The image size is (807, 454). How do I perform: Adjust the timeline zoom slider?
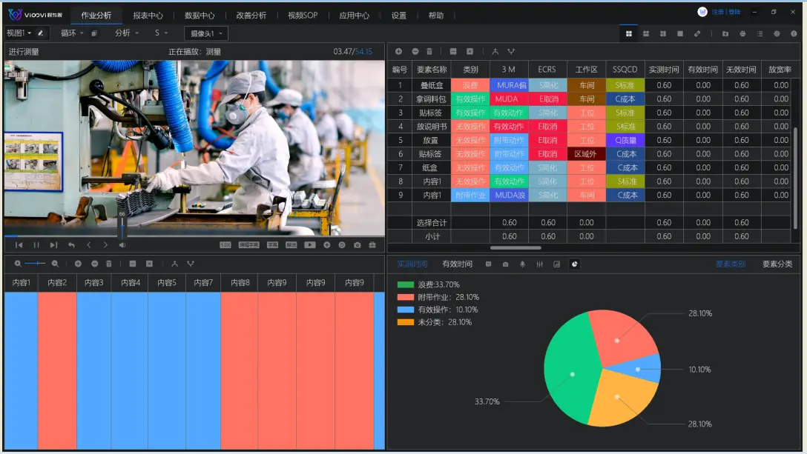pyautogui.click(x=36, y=263)
